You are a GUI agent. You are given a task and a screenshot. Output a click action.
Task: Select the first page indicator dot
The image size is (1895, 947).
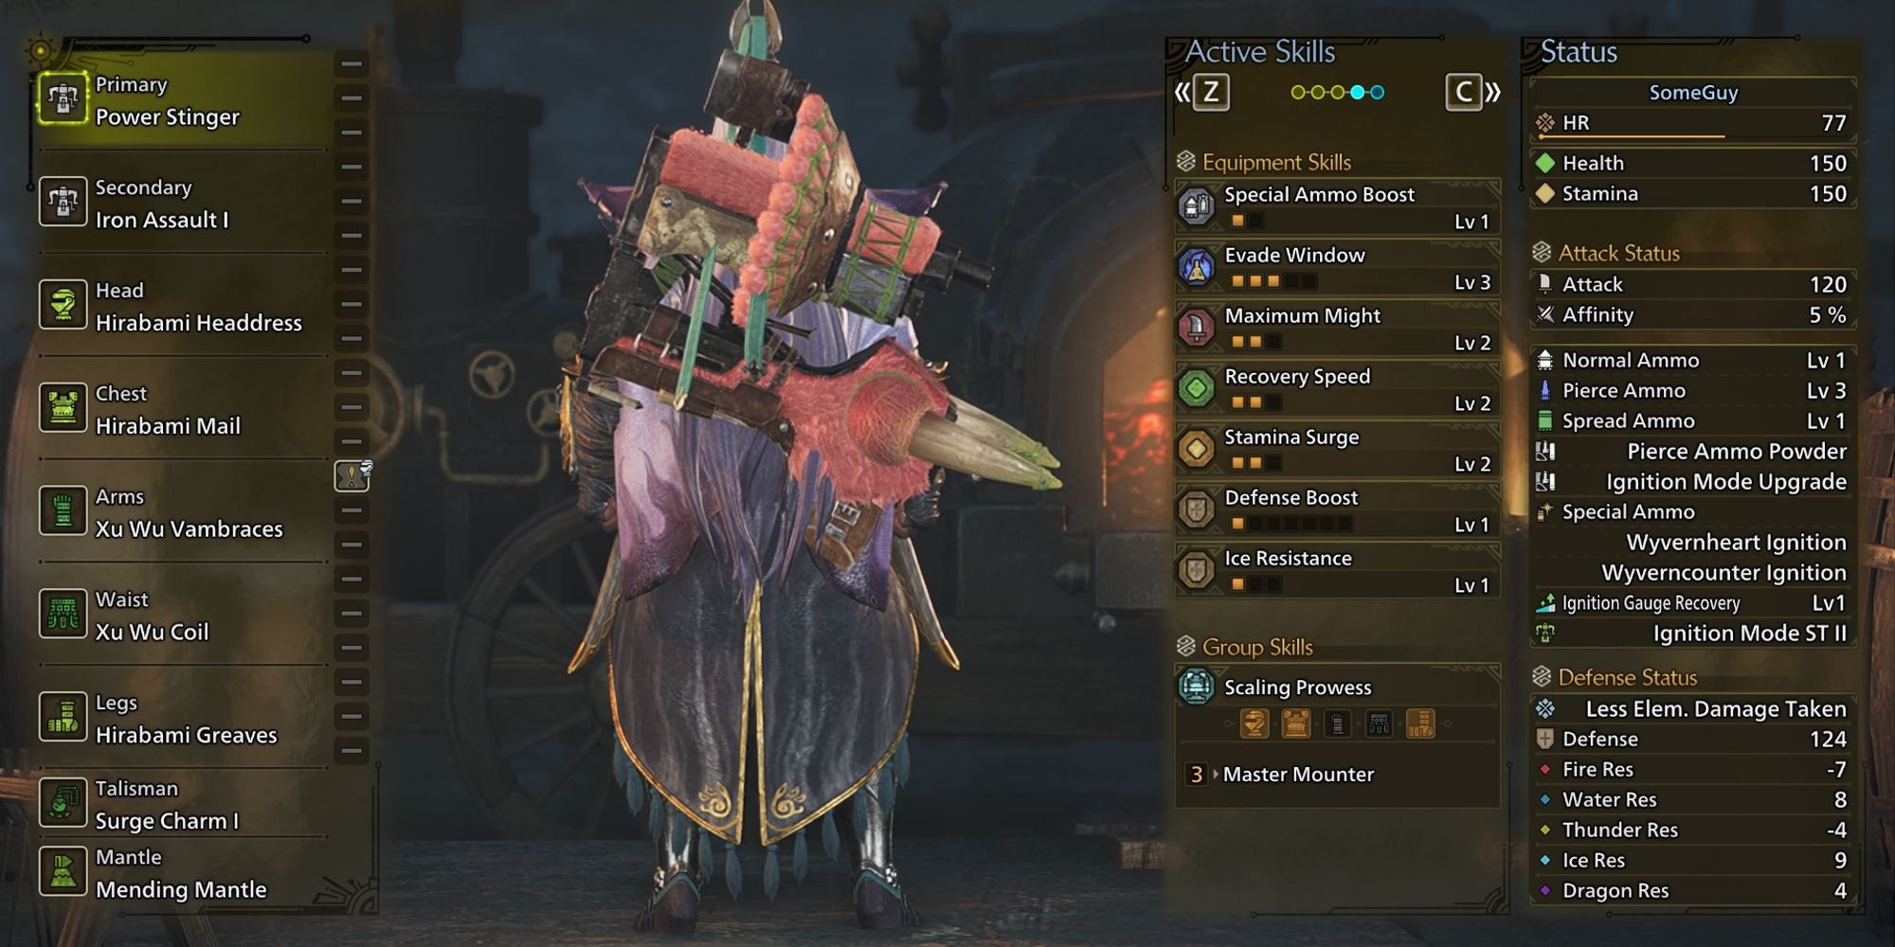click(x=1298, y=92)
